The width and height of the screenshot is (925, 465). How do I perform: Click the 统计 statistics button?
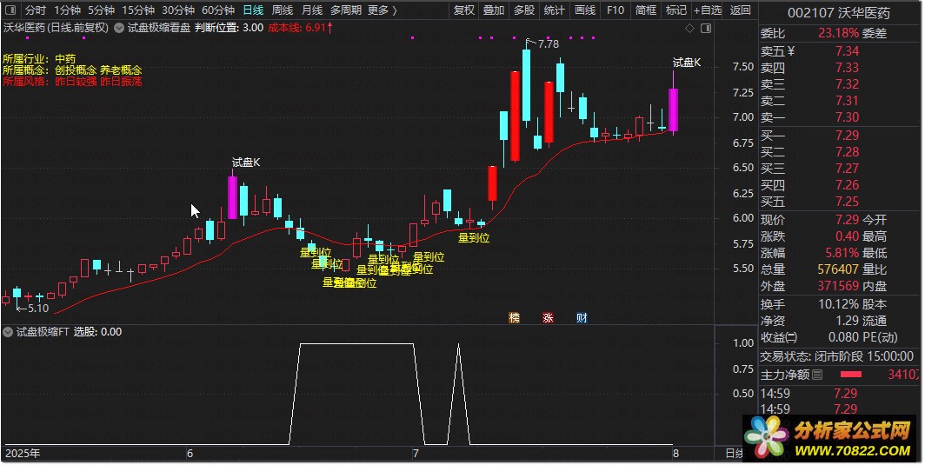554,10
